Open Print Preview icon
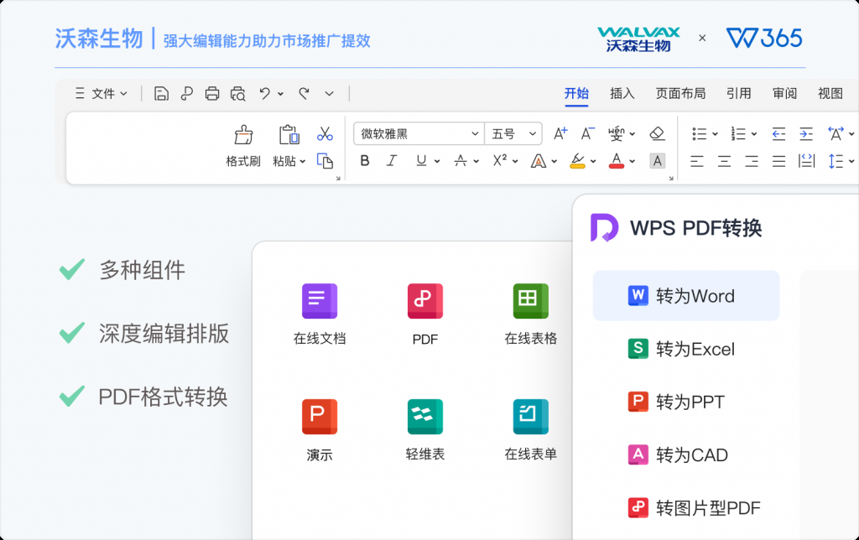859x540 pixels. coord(237,94)
